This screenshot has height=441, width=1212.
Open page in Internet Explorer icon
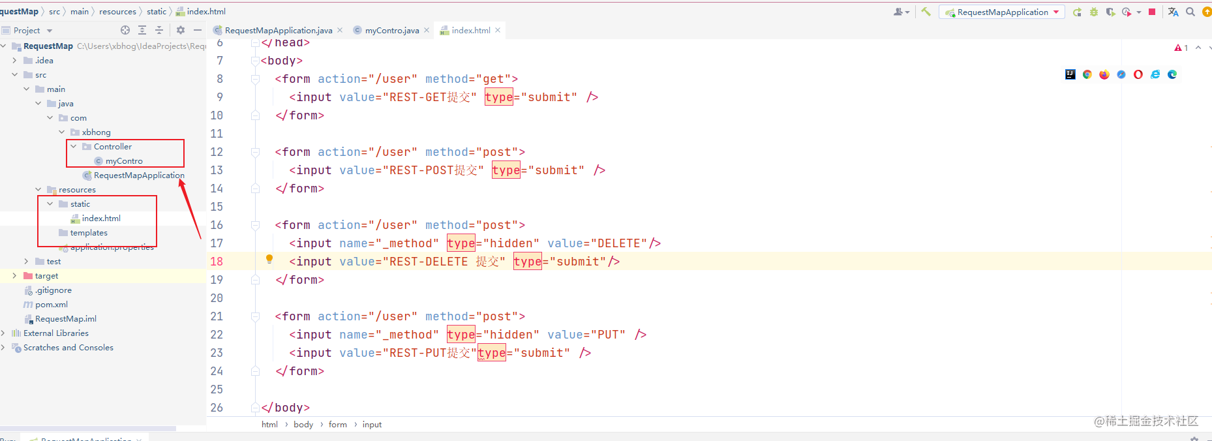coord(1155,74)
